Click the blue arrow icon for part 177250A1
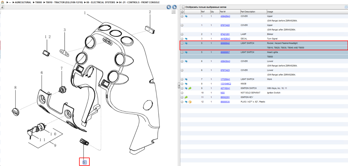The image size is (348, 166). (x=186, y=79)
